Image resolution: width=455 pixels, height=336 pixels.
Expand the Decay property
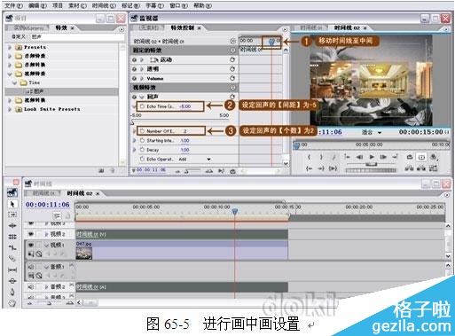tap(135, 150)
